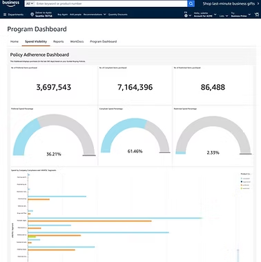The image size is (261, 262).
Task: Click the small green bar in the chart
Action: click(32, 236)
